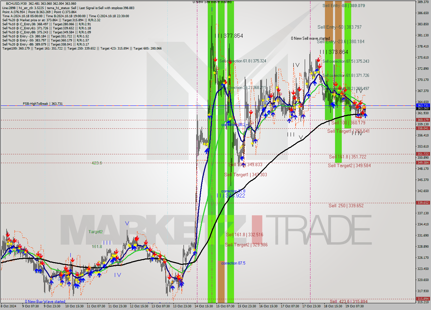Select the Sell Target2 | 349.584 label
The height and width of the screenshot is (310, 431).
pos(350,165)
